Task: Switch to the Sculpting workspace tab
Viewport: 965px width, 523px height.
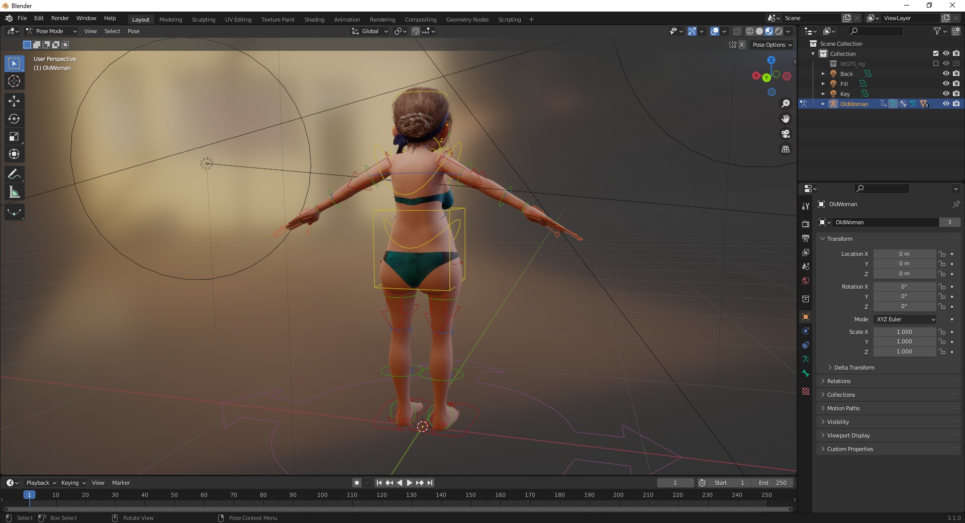Action: click(204, 20)
